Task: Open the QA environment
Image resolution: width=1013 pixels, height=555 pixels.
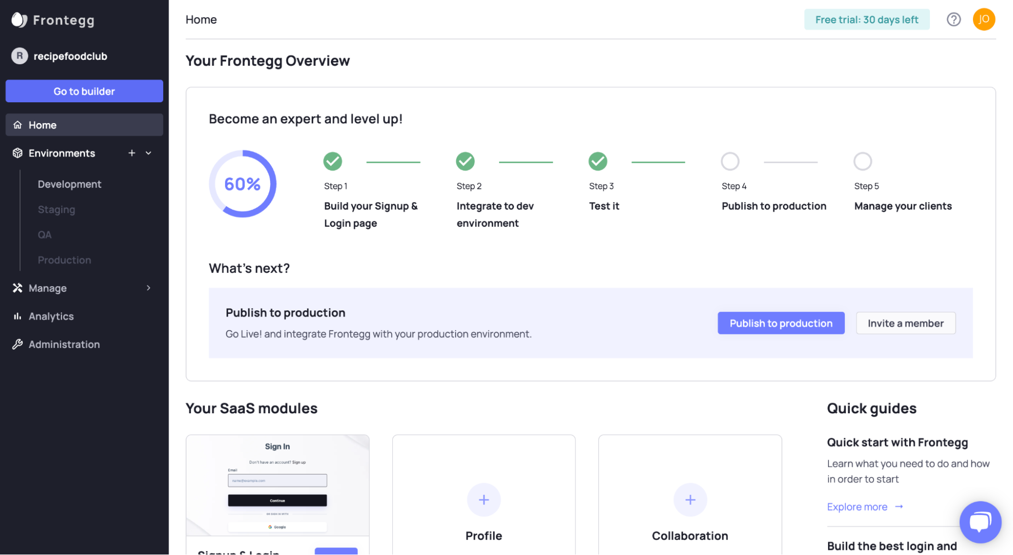Action: pos(45,234)
